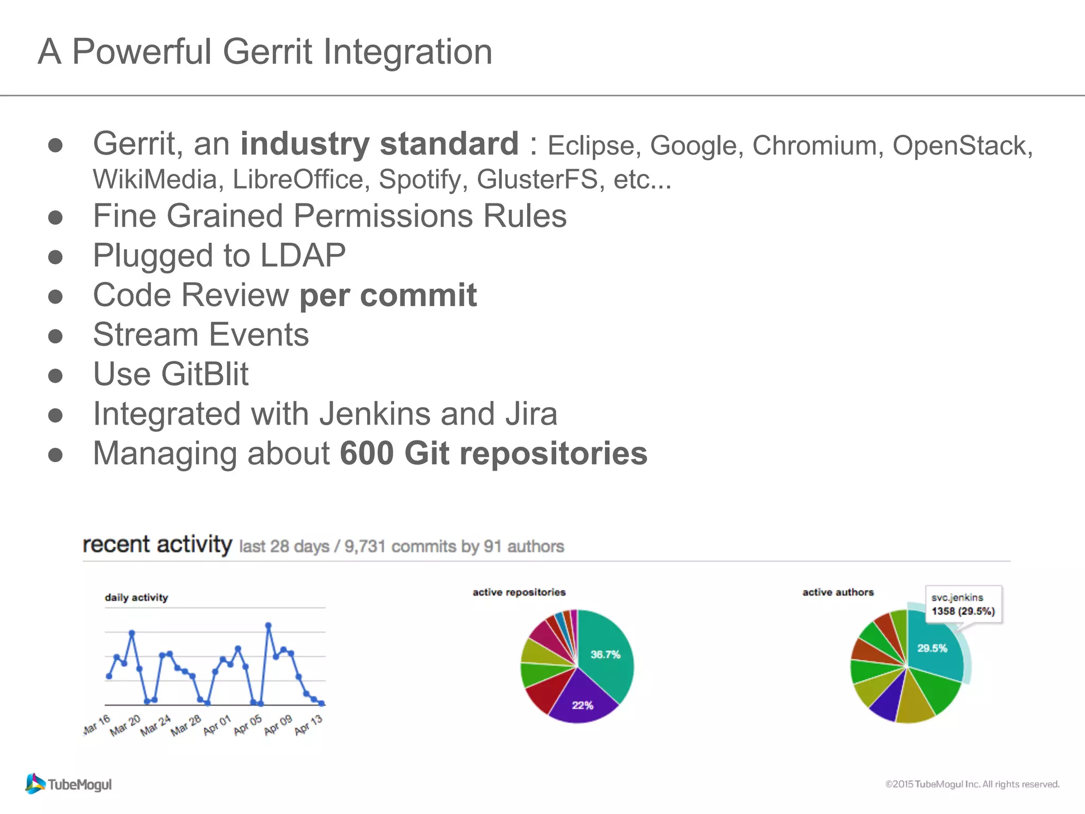
Task: Click the slide title 'A Powerful Gerrit Integration'
Action: [x=265, y=52]
